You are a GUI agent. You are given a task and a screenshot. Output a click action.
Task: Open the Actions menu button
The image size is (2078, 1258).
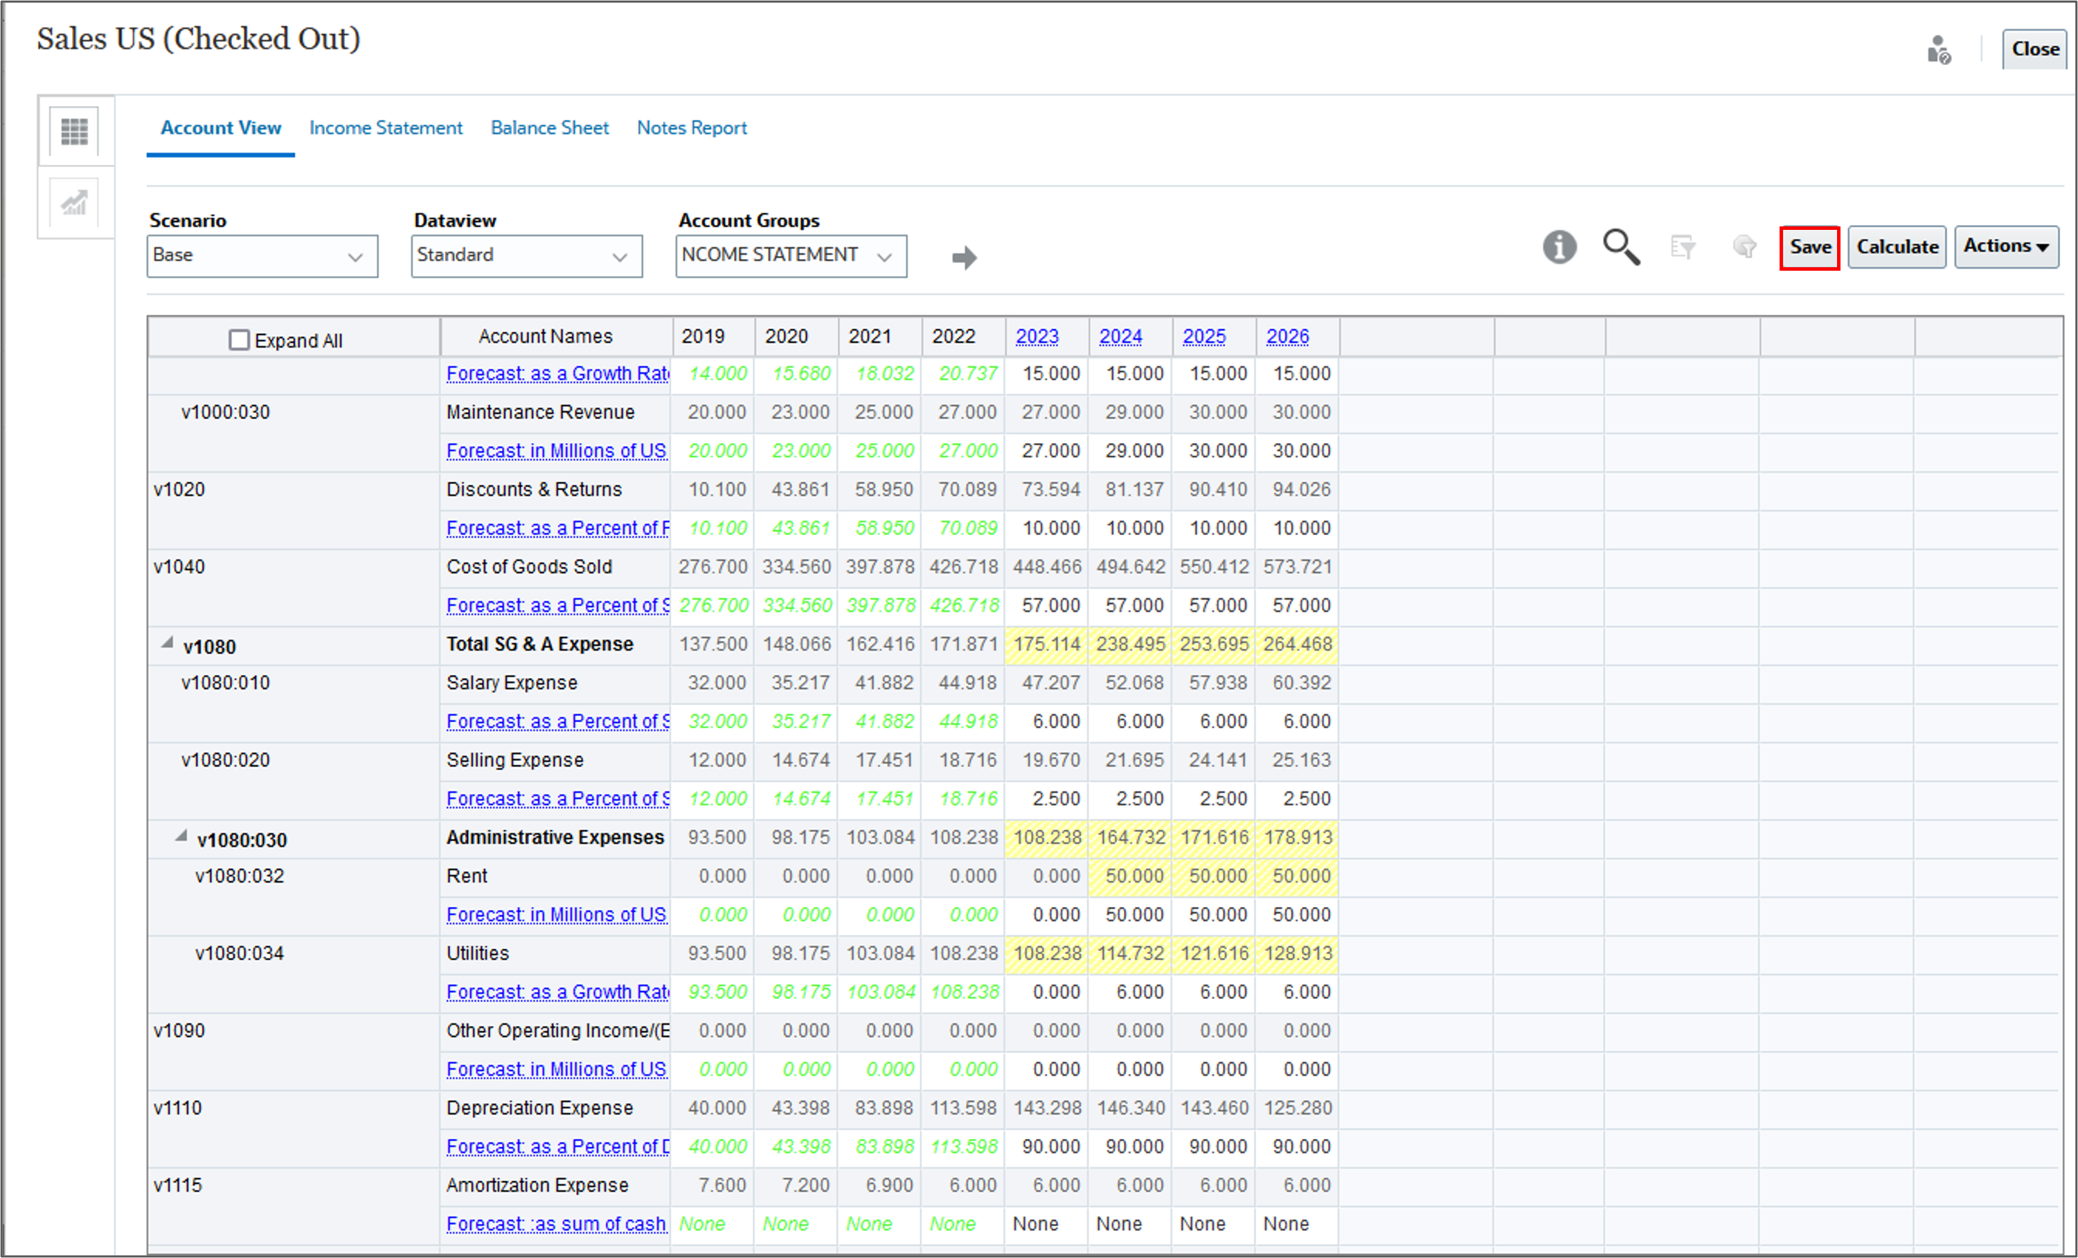(x=2005, y=247)
